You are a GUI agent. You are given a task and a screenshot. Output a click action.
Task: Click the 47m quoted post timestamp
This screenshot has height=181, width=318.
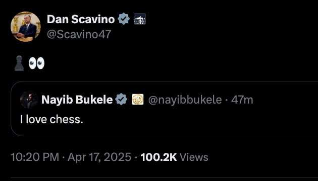tap(242, 100)
